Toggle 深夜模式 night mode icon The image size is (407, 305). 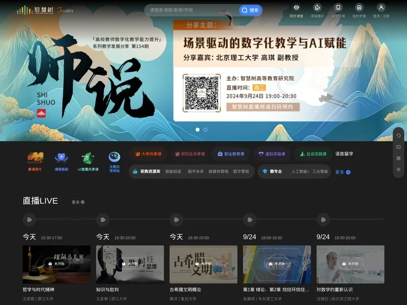tap(317, 7)
